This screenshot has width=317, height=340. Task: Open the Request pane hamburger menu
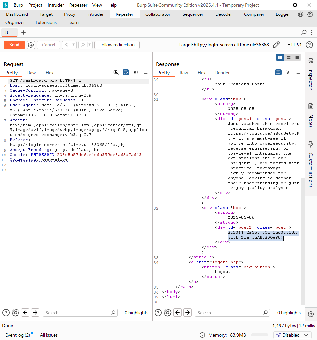(x=146, y=72)
